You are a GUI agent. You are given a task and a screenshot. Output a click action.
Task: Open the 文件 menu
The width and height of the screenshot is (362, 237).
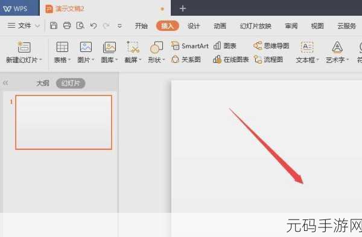click(x=19, y=25)
